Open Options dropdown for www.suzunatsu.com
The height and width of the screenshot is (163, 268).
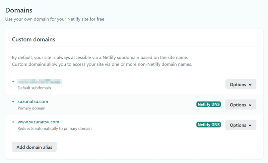[241, 125]
